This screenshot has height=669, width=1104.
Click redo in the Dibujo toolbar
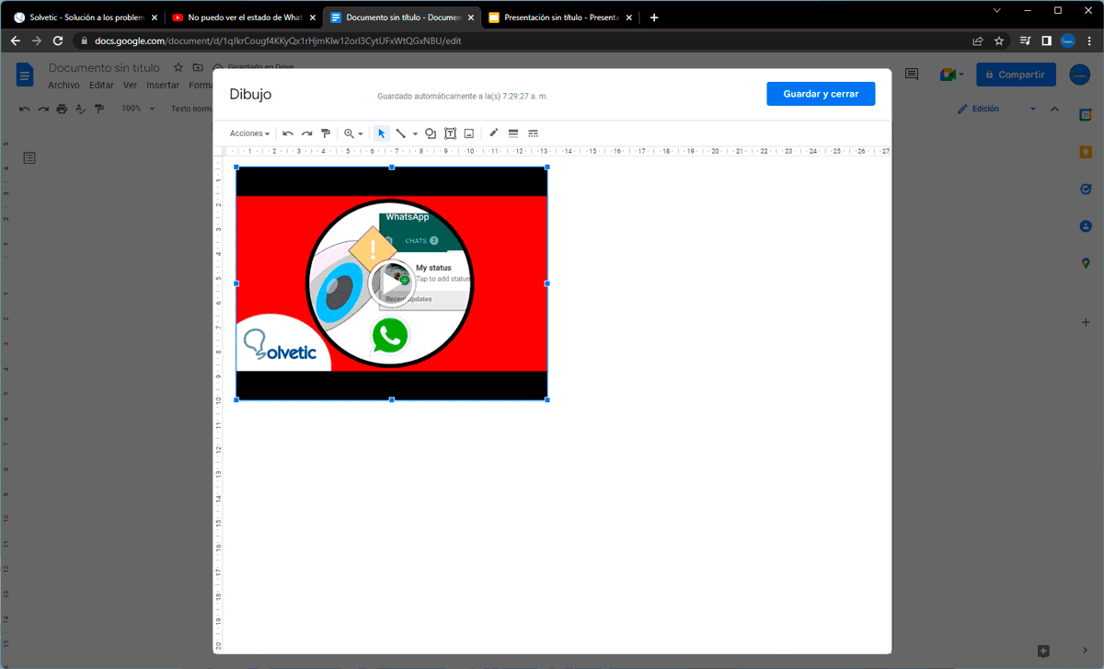click(x=307, y=133)
